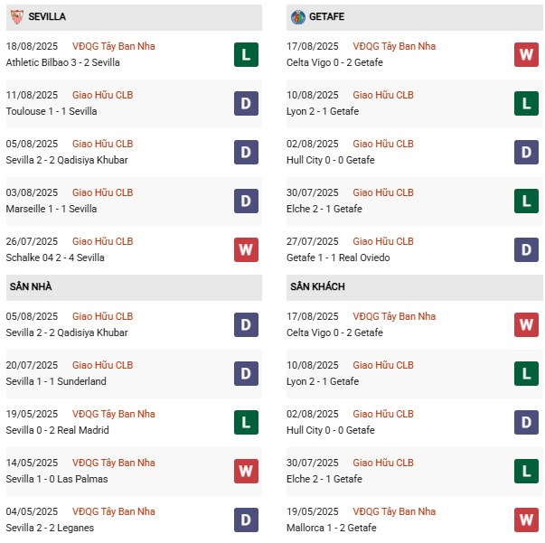
Task: Click the D badge beside Sevilla 1-1 Sunderland
Action: tap(246, 374)
